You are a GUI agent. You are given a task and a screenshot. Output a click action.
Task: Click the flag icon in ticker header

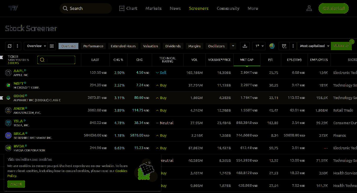pyautogui.click(x=2, y=57)
